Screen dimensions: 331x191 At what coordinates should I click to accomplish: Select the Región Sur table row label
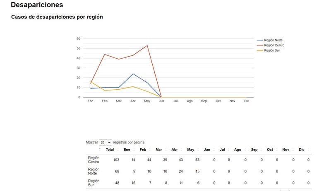point(94,183)
